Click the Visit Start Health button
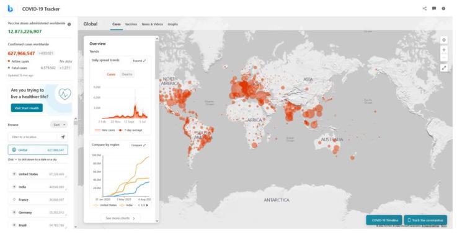This screenshot has width=457, height=233. pyautogui.click(x=27, y=108)
